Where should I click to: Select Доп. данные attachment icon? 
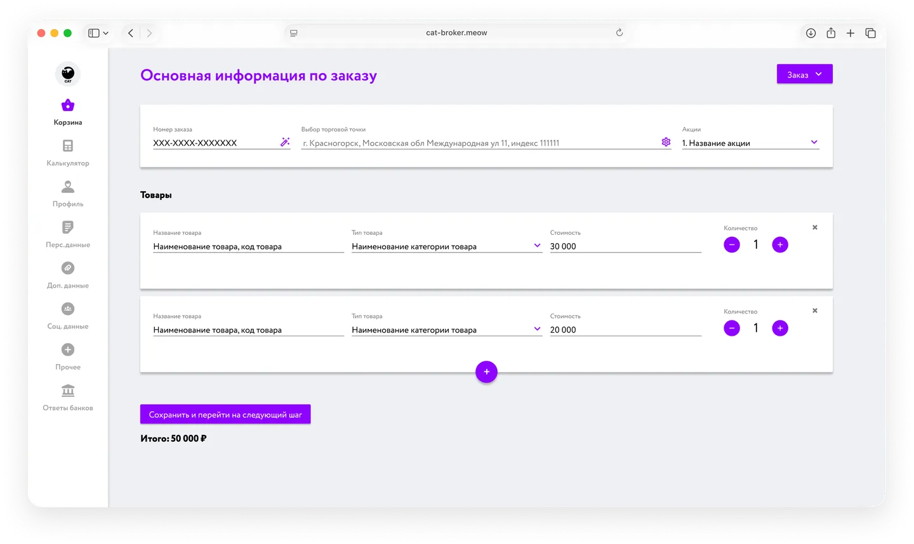point(68,269)
